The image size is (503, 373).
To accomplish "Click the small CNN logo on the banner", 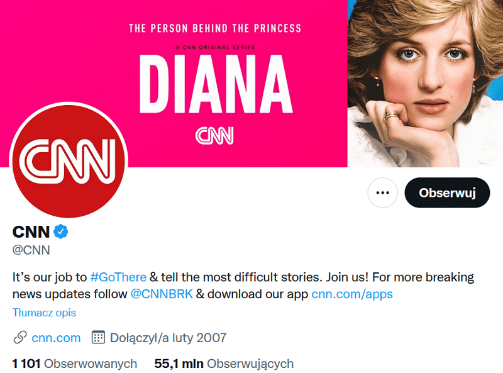I will tap(214, 135).
